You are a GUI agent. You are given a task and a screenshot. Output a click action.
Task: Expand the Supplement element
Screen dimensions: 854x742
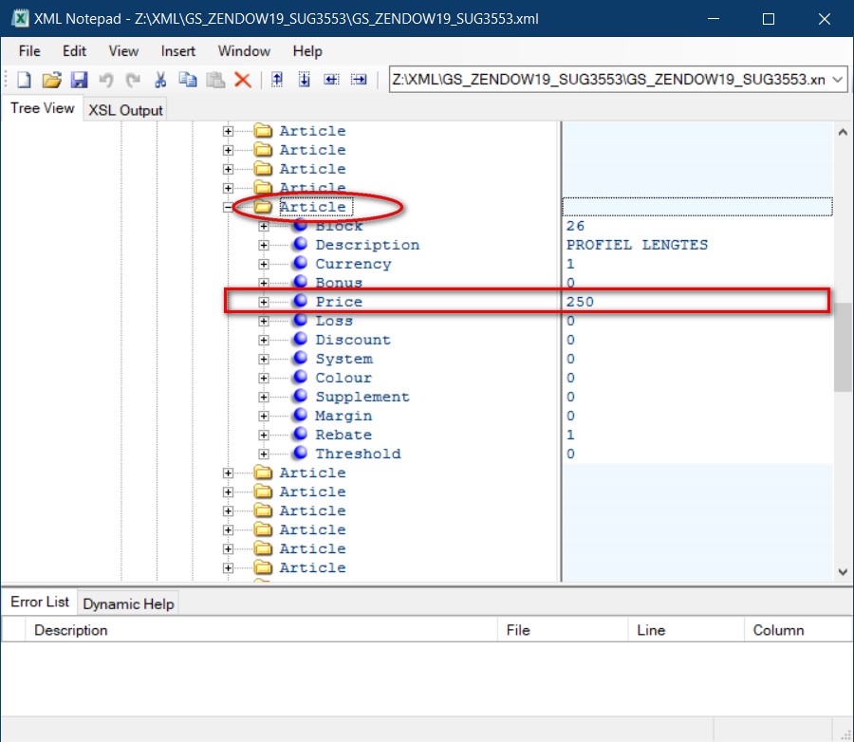click(x=264, y=398)
